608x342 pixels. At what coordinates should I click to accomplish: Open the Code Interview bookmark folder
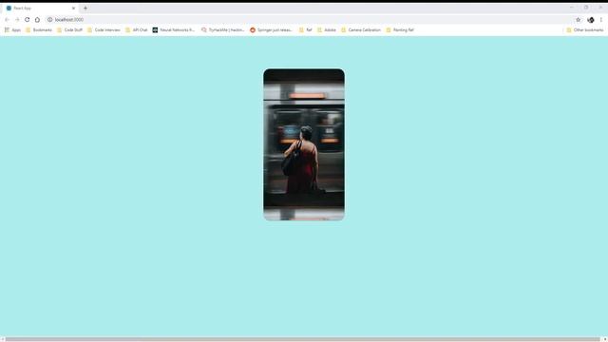pos(104,29)
